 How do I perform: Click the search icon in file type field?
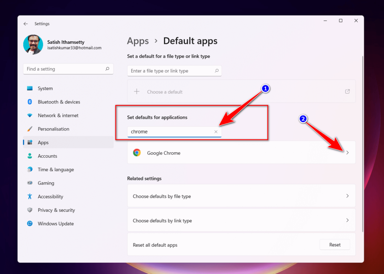[x=217, y=71]
